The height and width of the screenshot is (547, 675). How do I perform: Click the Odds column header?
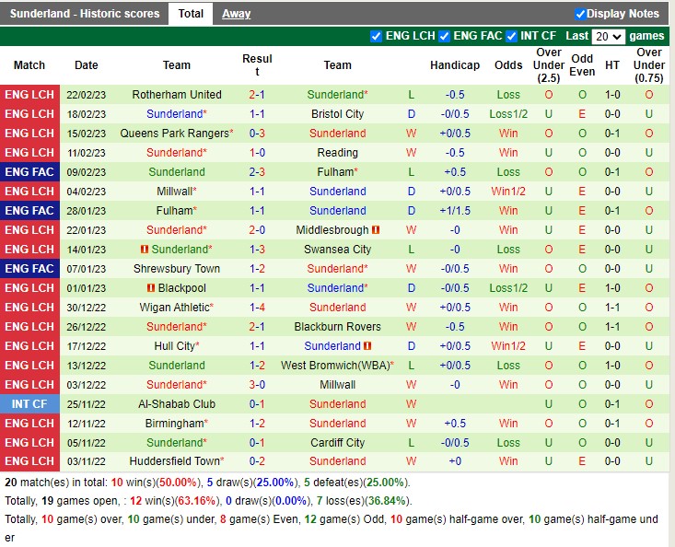point(508,65)
